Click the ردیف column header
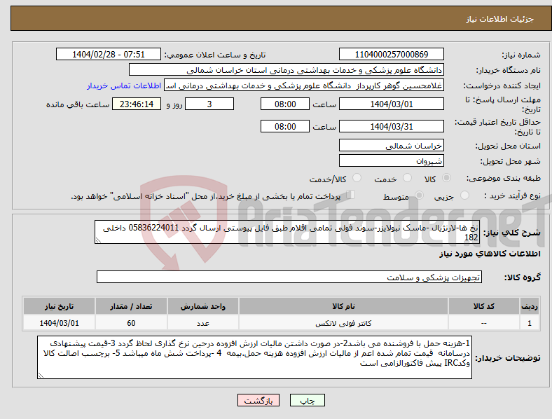 530,306
